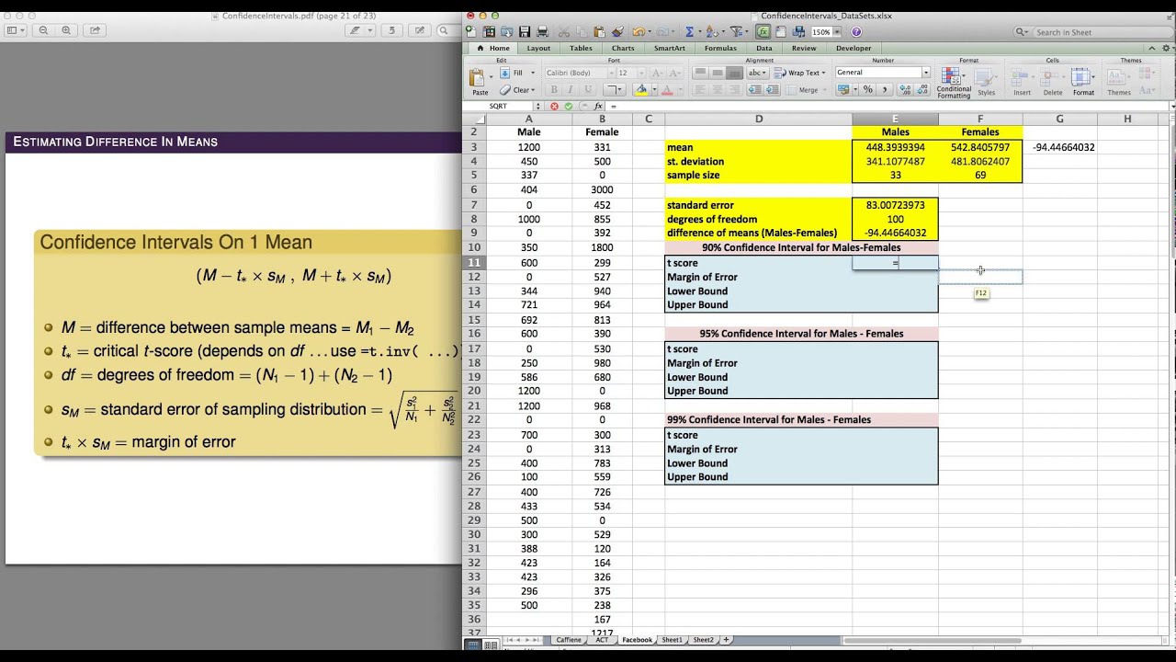Click the Format cells icon
The height and width of the screenshot is (662, 1176).
[x=1080, y=77]
